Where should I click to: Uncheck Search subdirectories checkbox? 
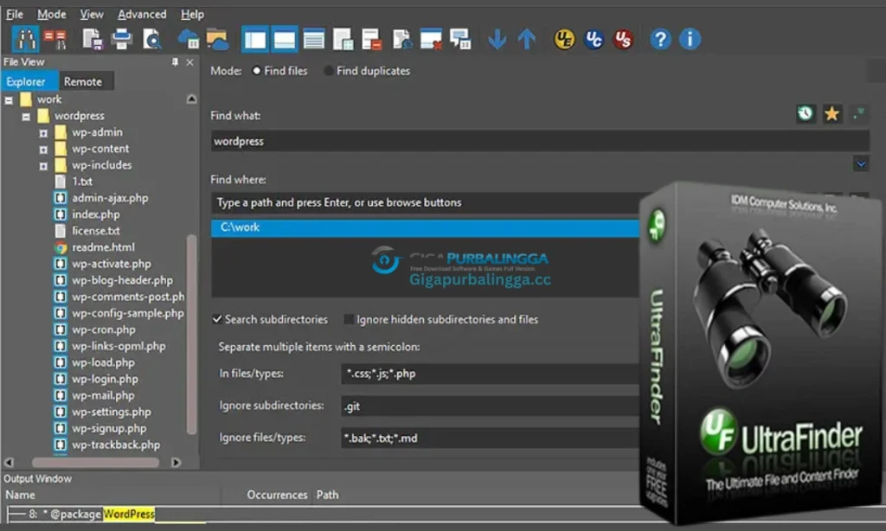pyautogui.click(x=217, y=319)
